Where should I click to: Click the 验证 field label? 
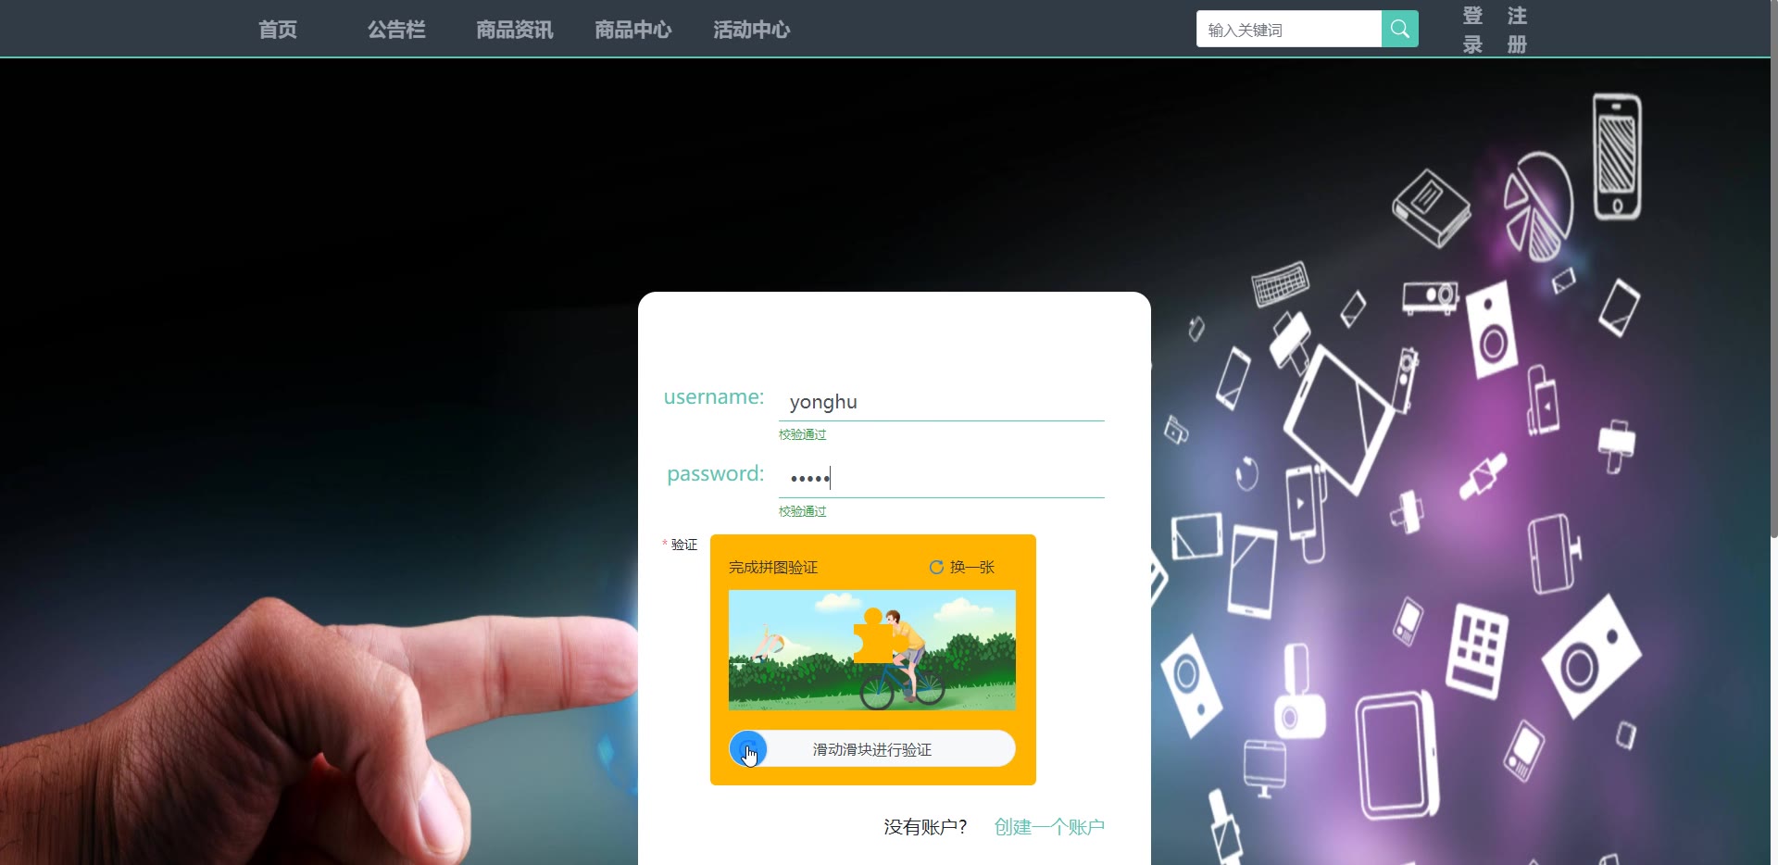[x=684, y=545]
